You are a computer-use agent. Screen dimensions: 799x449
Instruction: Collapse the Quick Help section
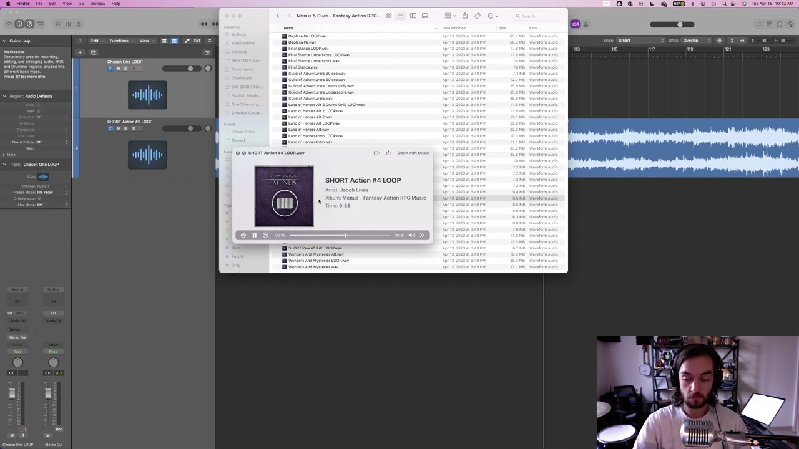click(4, 41)
